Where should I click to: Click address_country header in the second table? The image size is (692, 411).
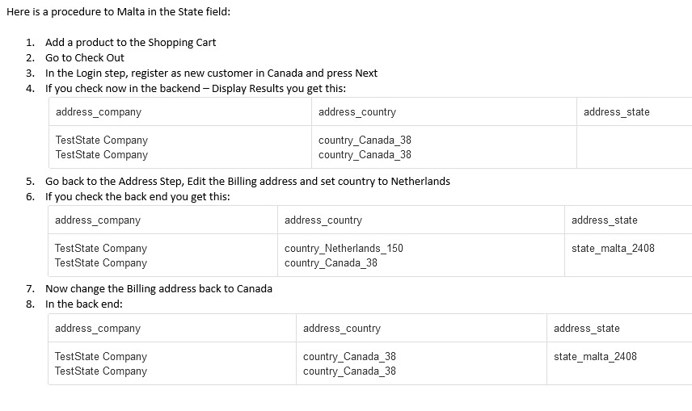pos(323,220)
